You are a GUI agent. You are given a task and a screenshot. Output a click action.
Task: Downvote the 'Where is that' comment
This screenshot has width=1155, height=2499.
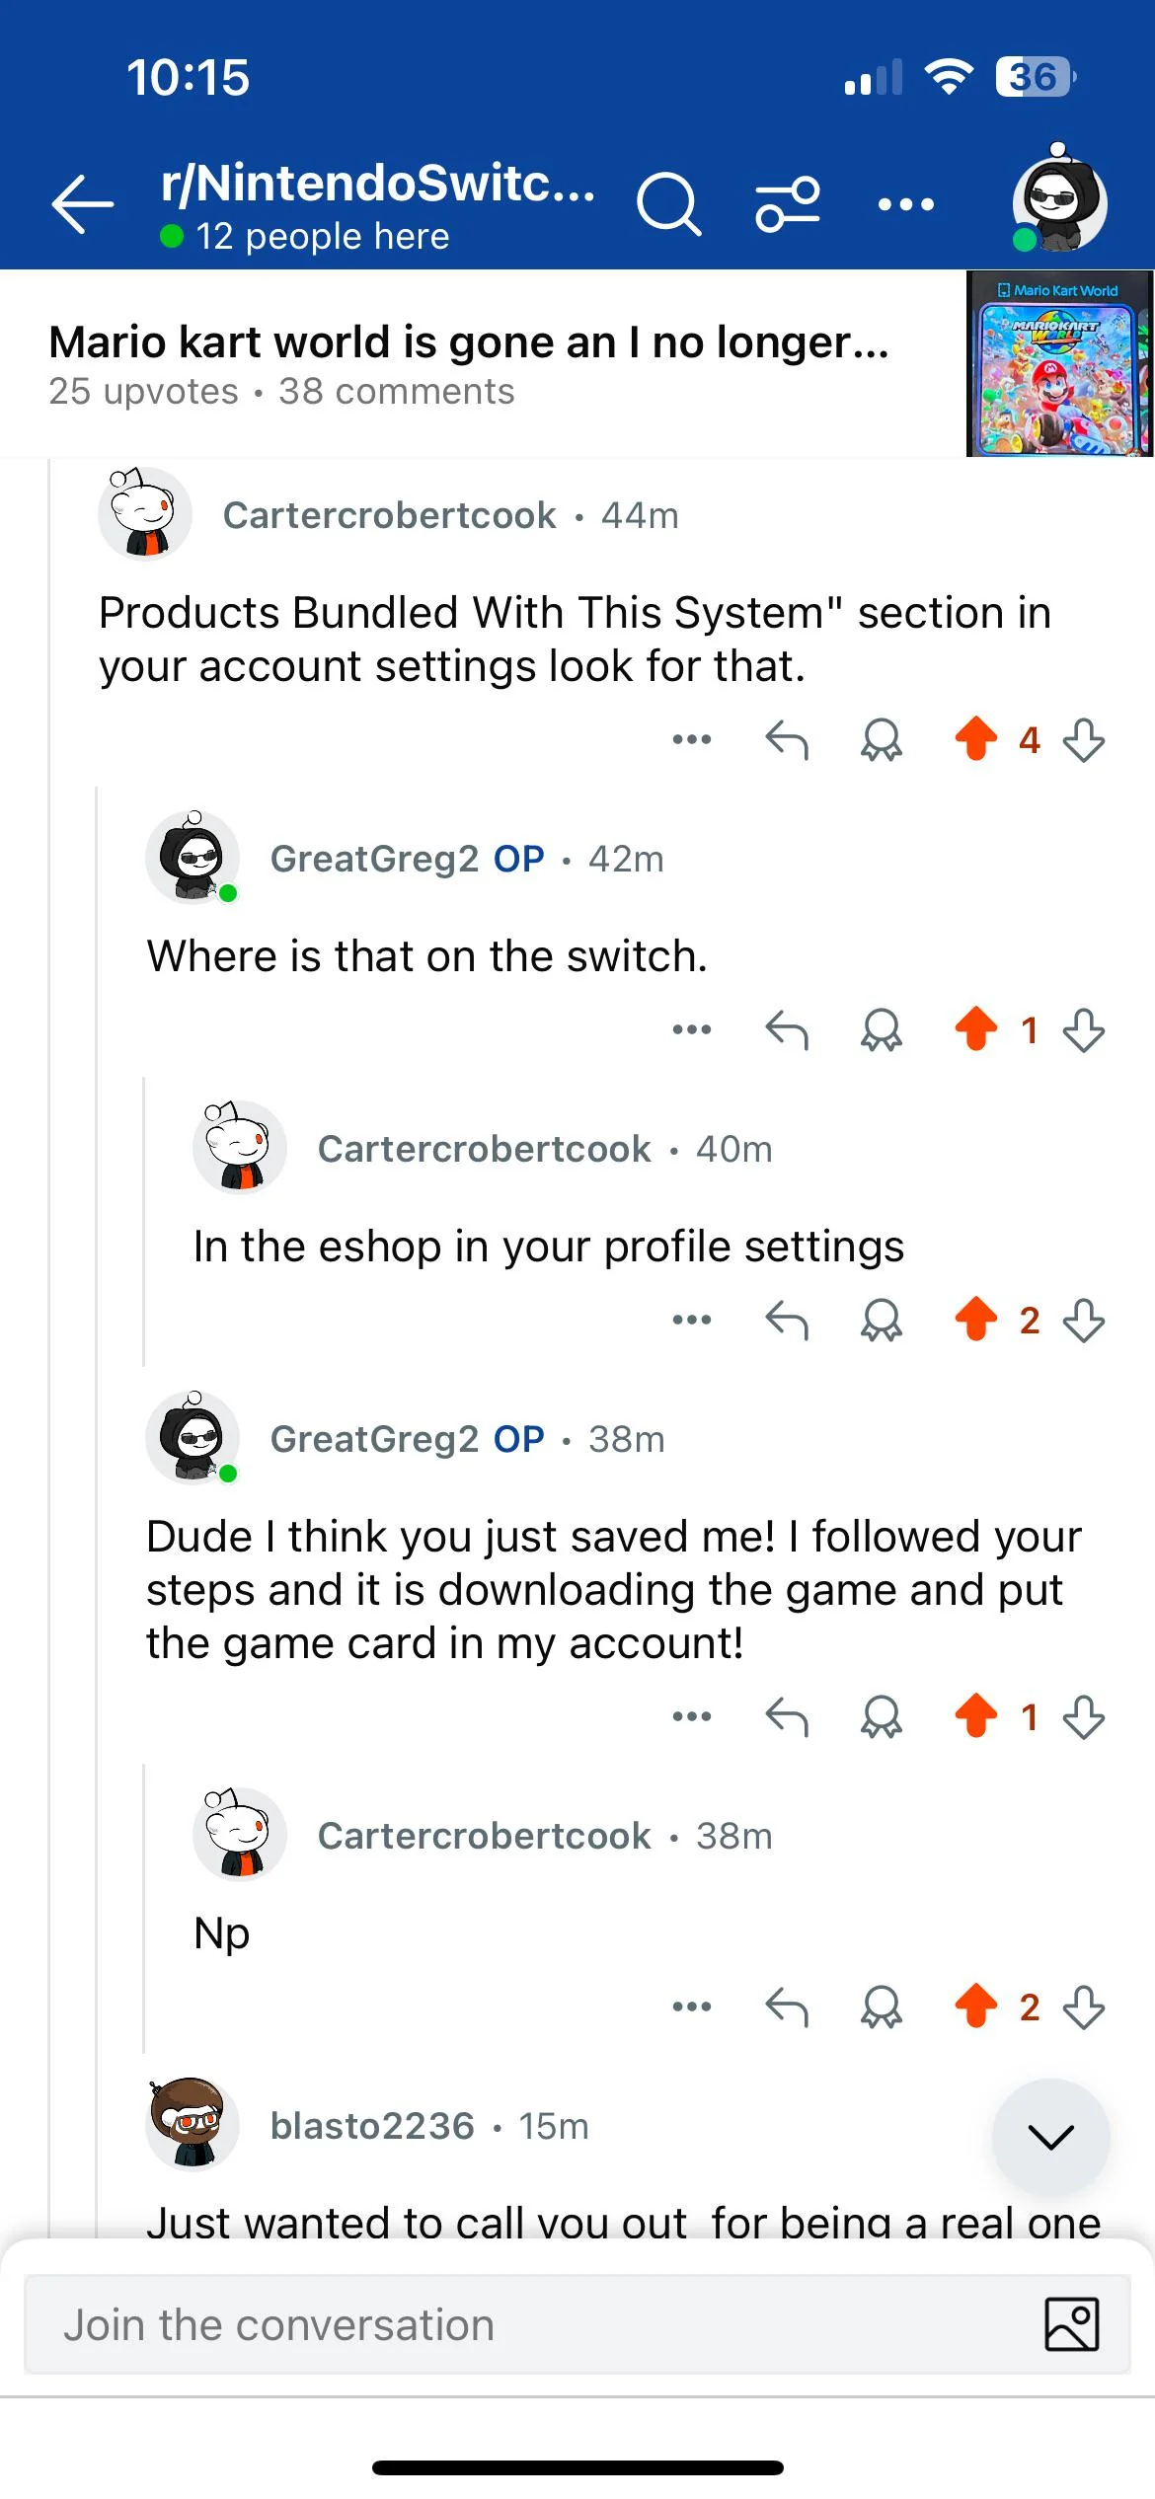[x=1082, y=1031]
